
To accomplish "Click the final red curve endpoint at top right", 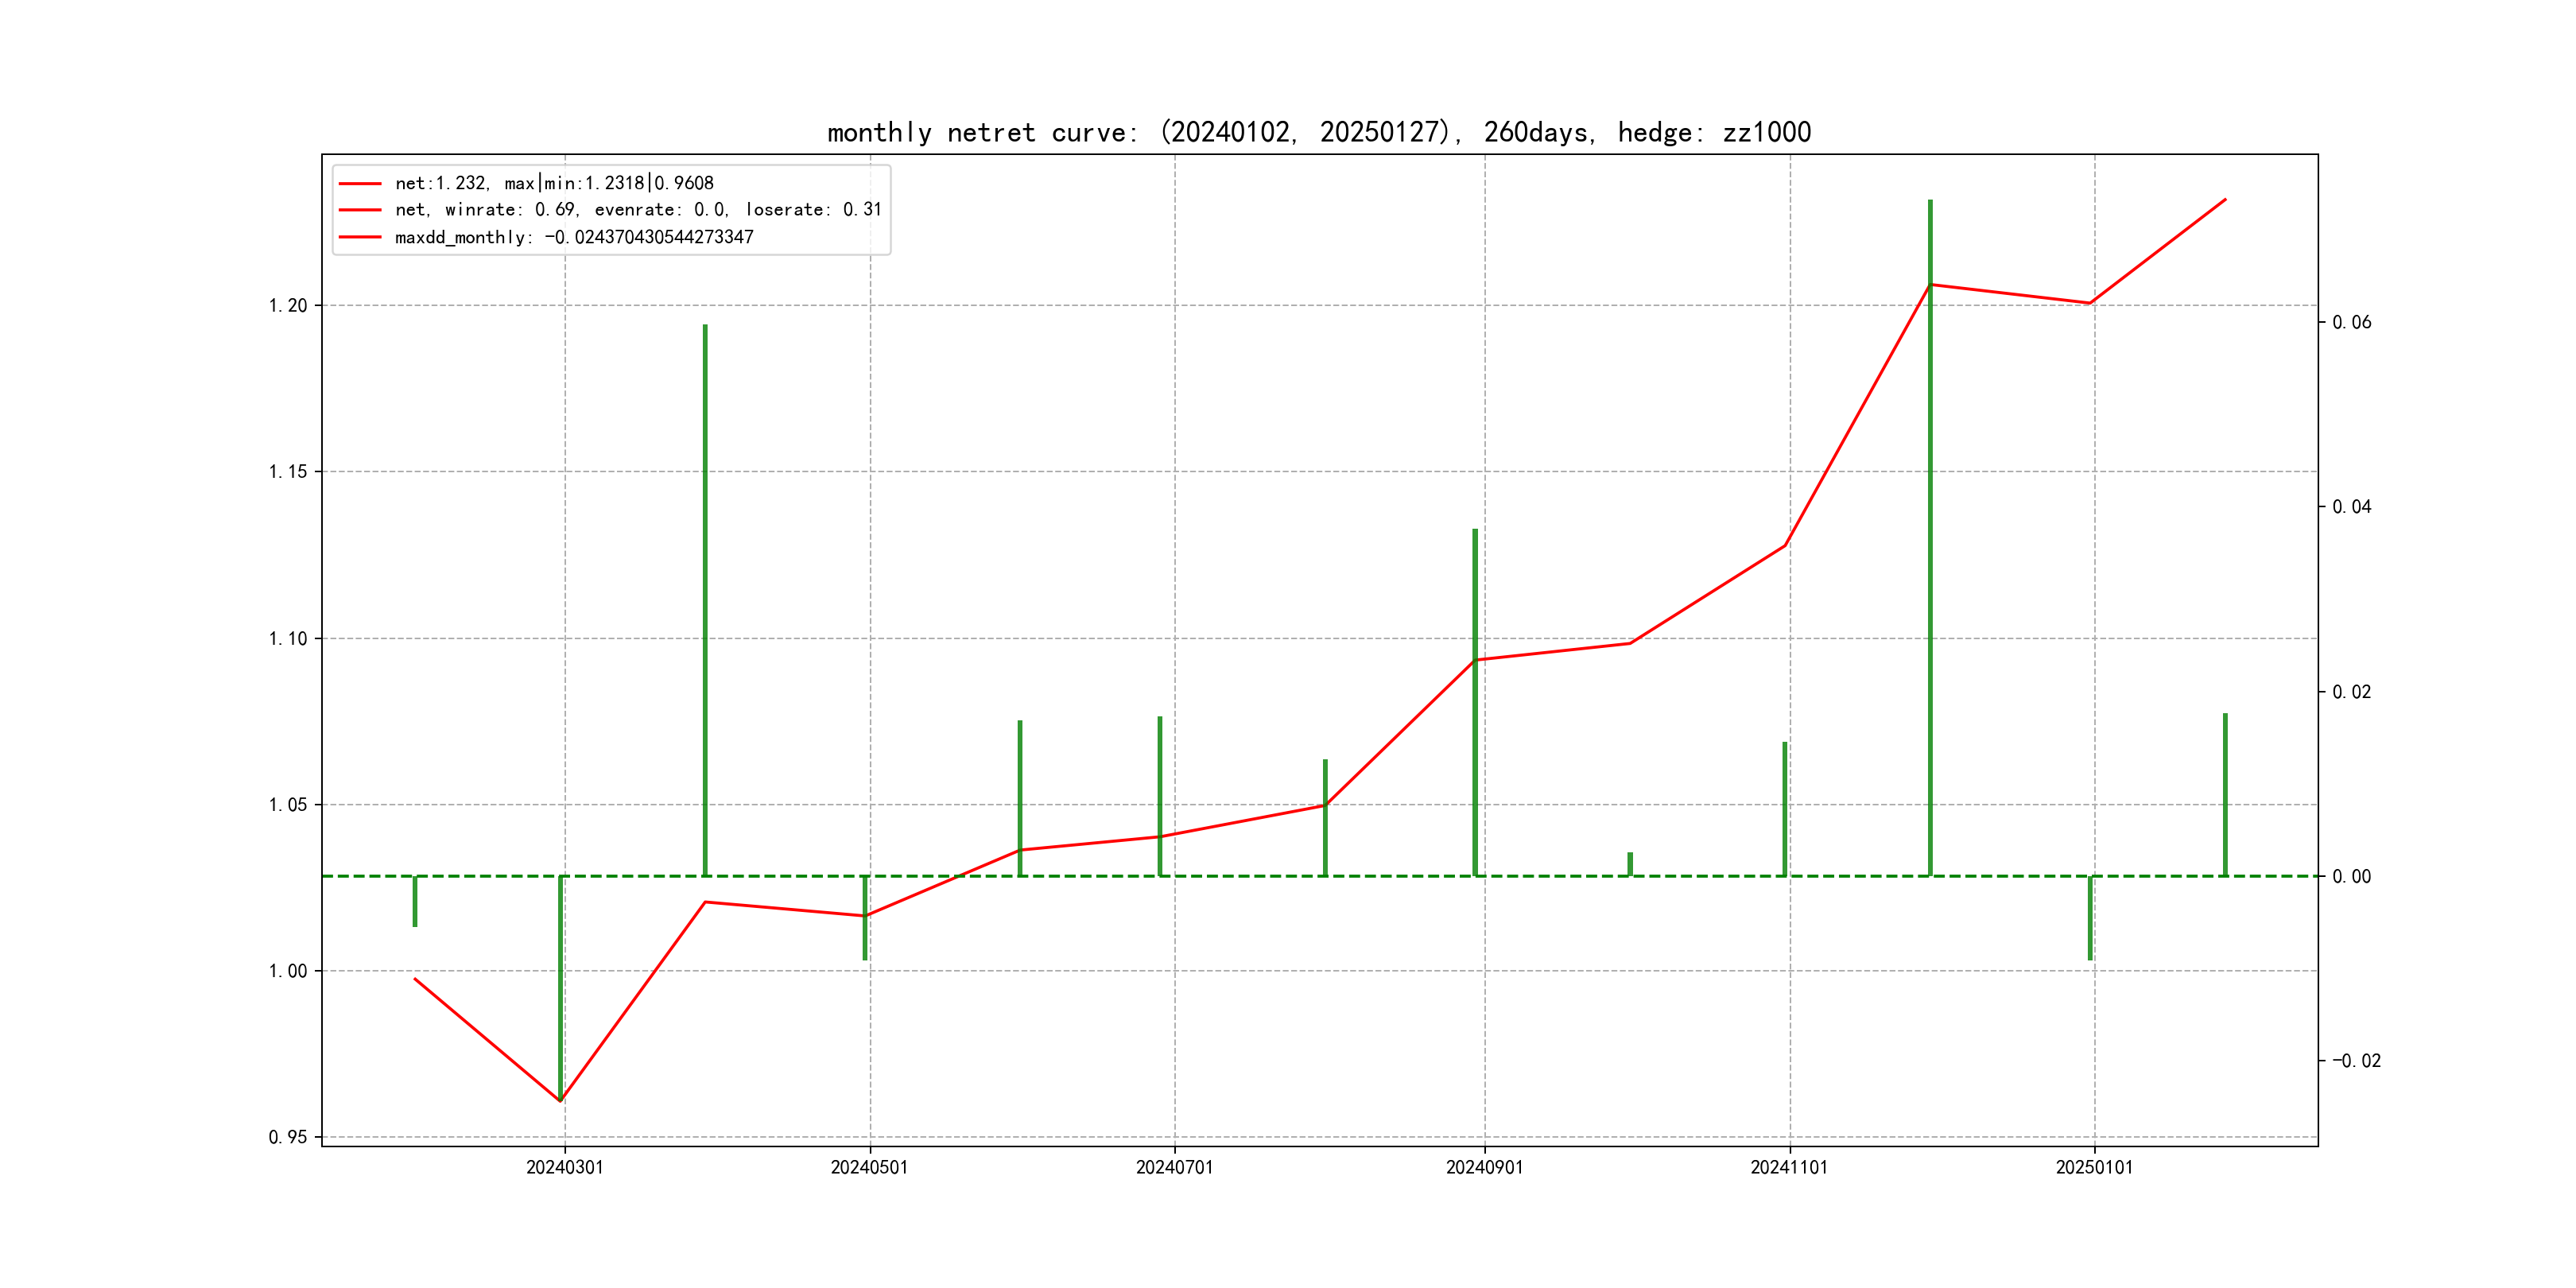I will coord(2225,200).
